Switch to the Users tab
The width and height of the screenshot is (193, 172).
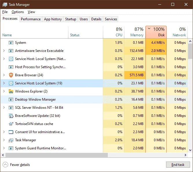pyautogui.click(x=84, y=19)
